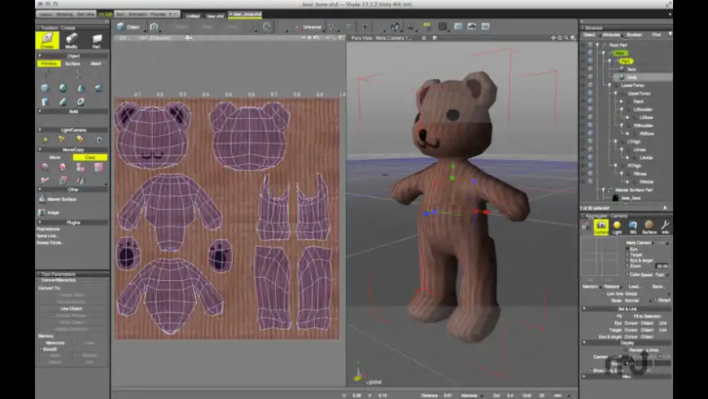Click the Zoom value input field
Image resolution: width=708 pixels, height=399 pixels.
[662, 266]
